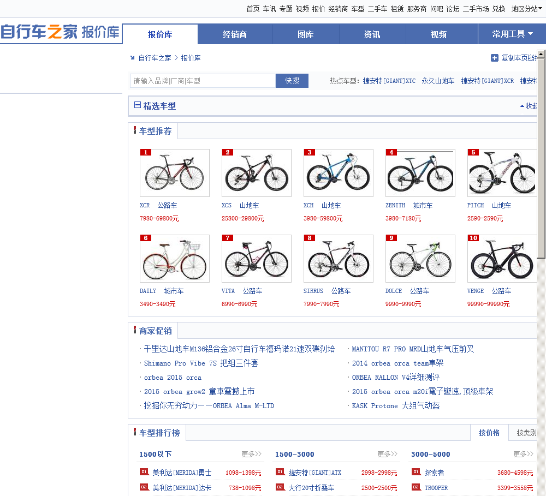
Task: Click the 快搜 search button
Action: pos(292,81)
